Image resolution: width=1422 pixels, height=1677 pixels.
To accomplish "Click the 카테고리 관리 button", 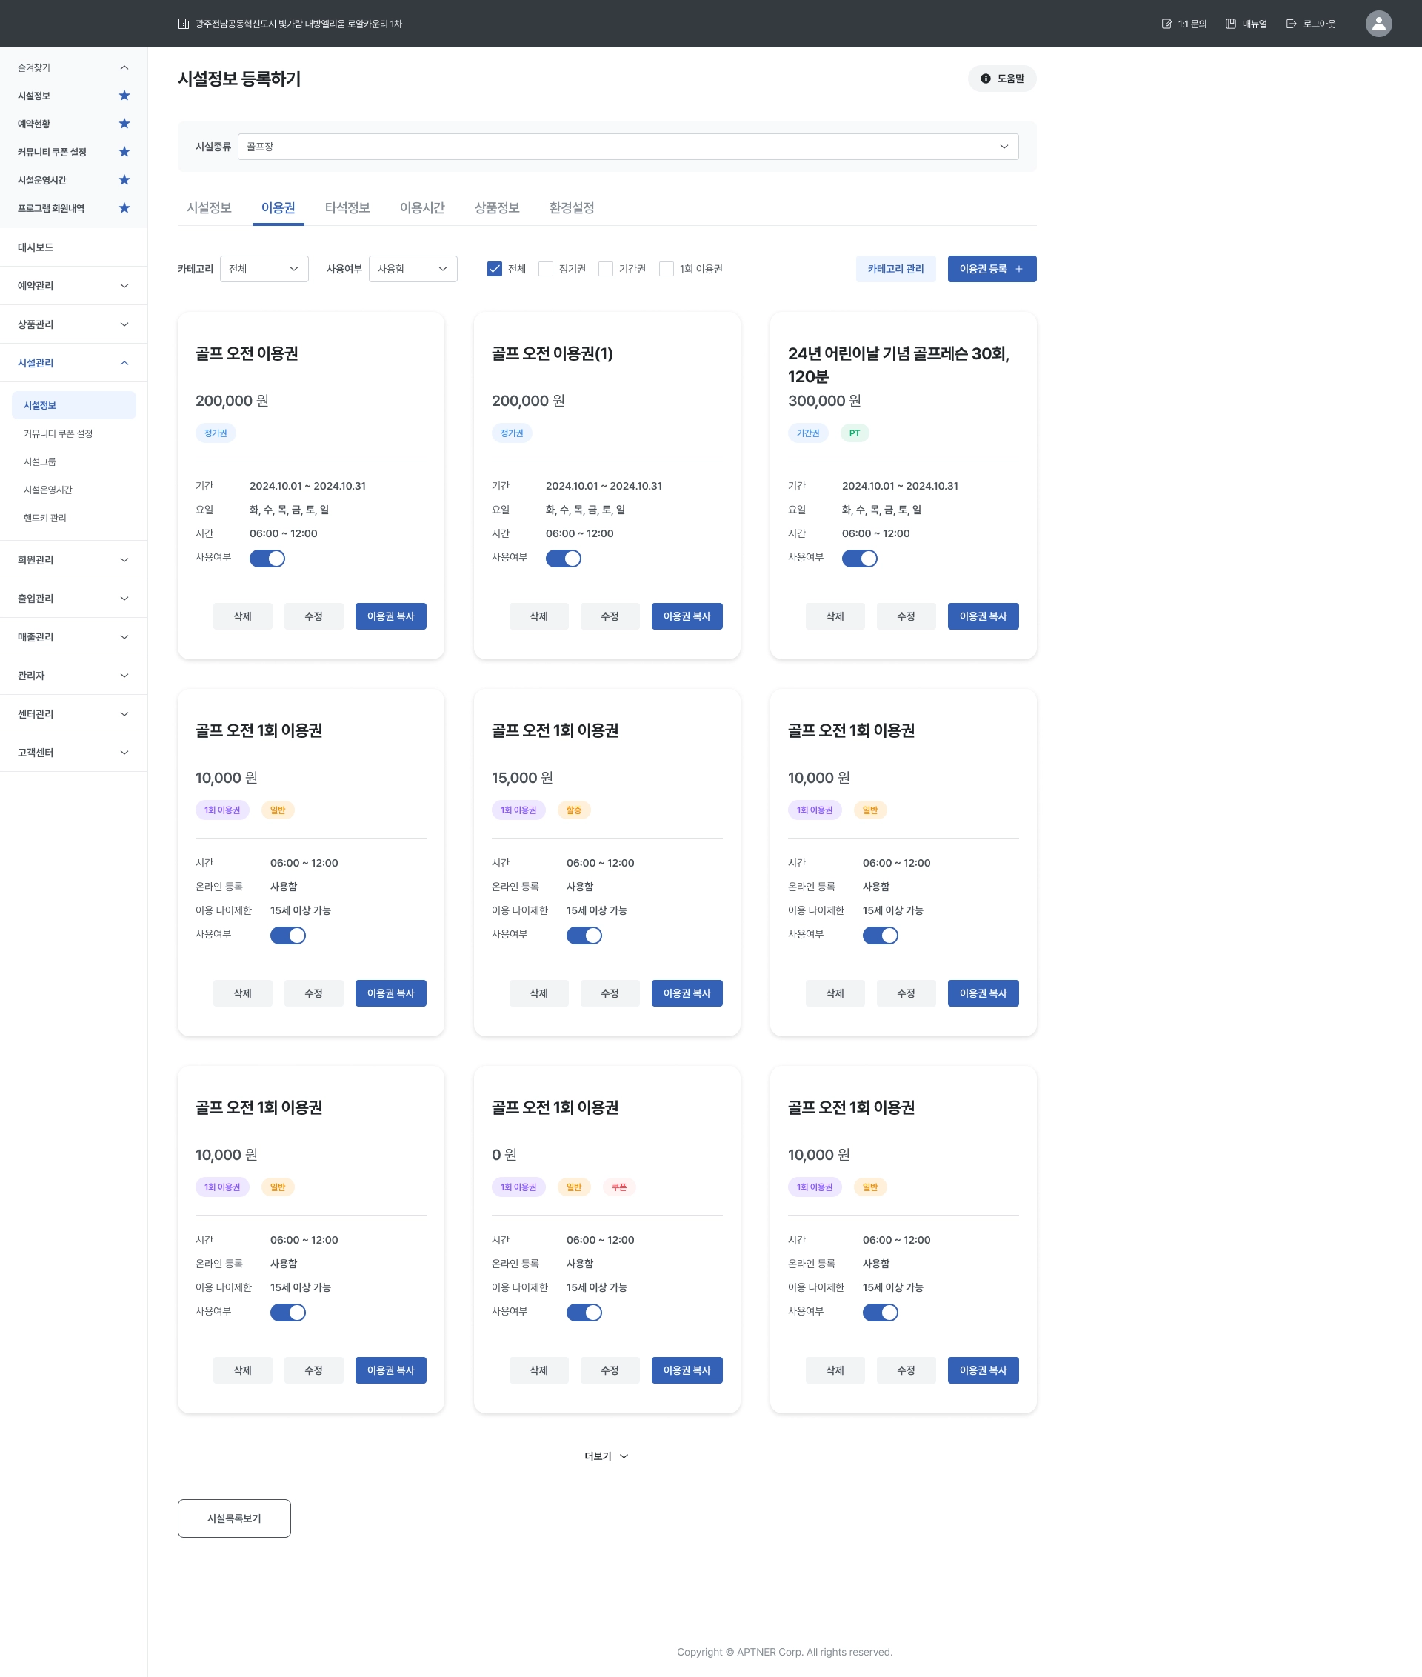I will pyautogui.click(x=895, y=270).
